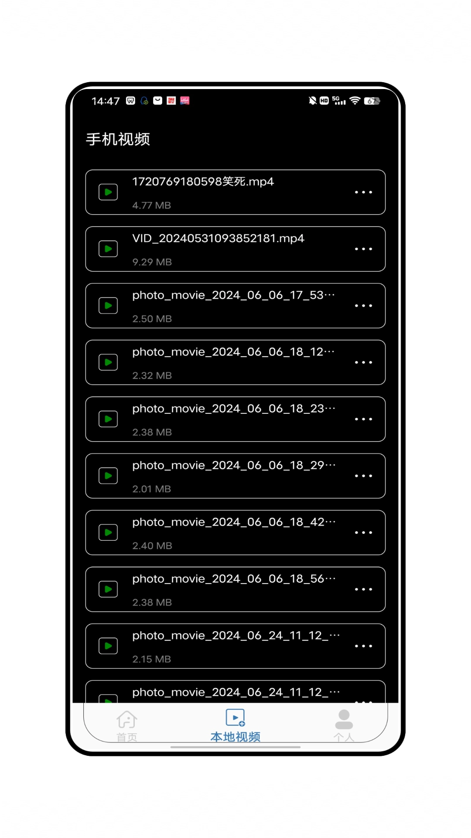Image resolution: width=471 pixels, height=838 pixels.
Task: Open three-dot menu for VID_20240531093852181.mp4
Action: click(363, 249)
